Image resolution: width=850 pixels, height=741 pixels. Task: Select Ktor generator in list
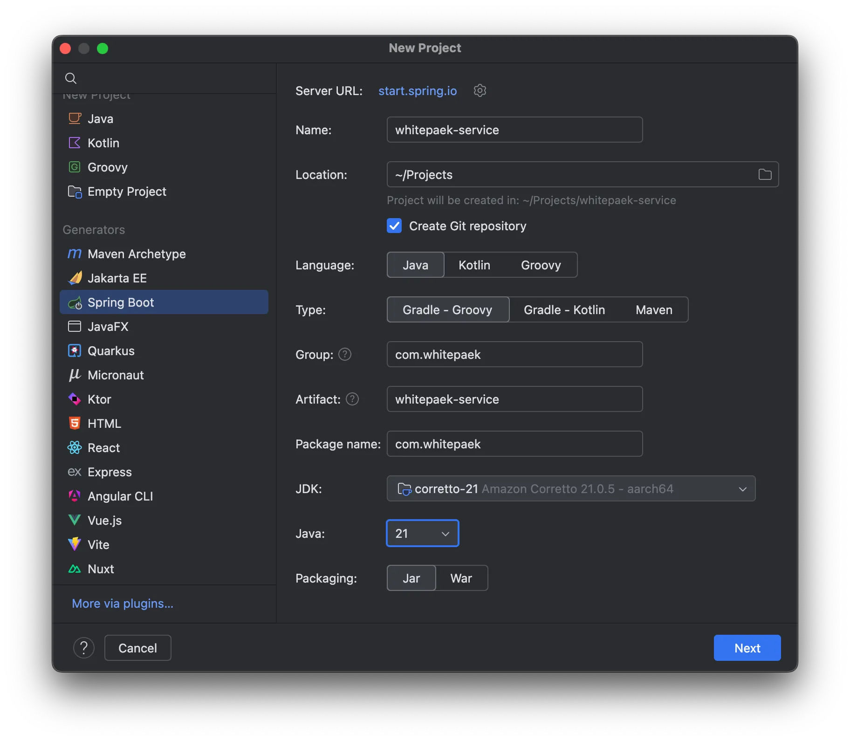[164, 399]
